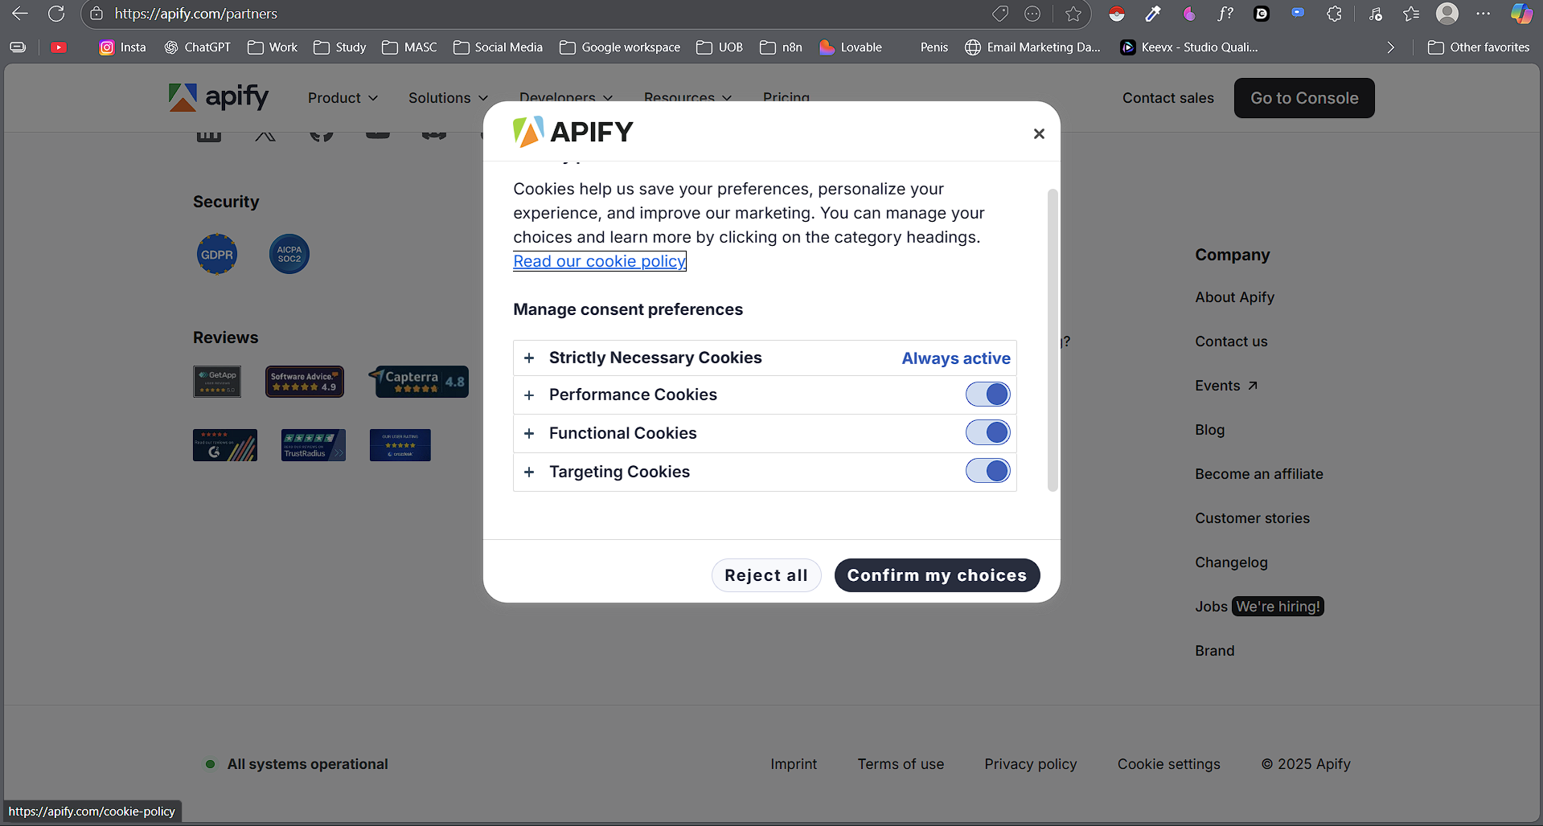Open Imprint footer link
This screenshot has height=826, width=1543.
point(794,764)
